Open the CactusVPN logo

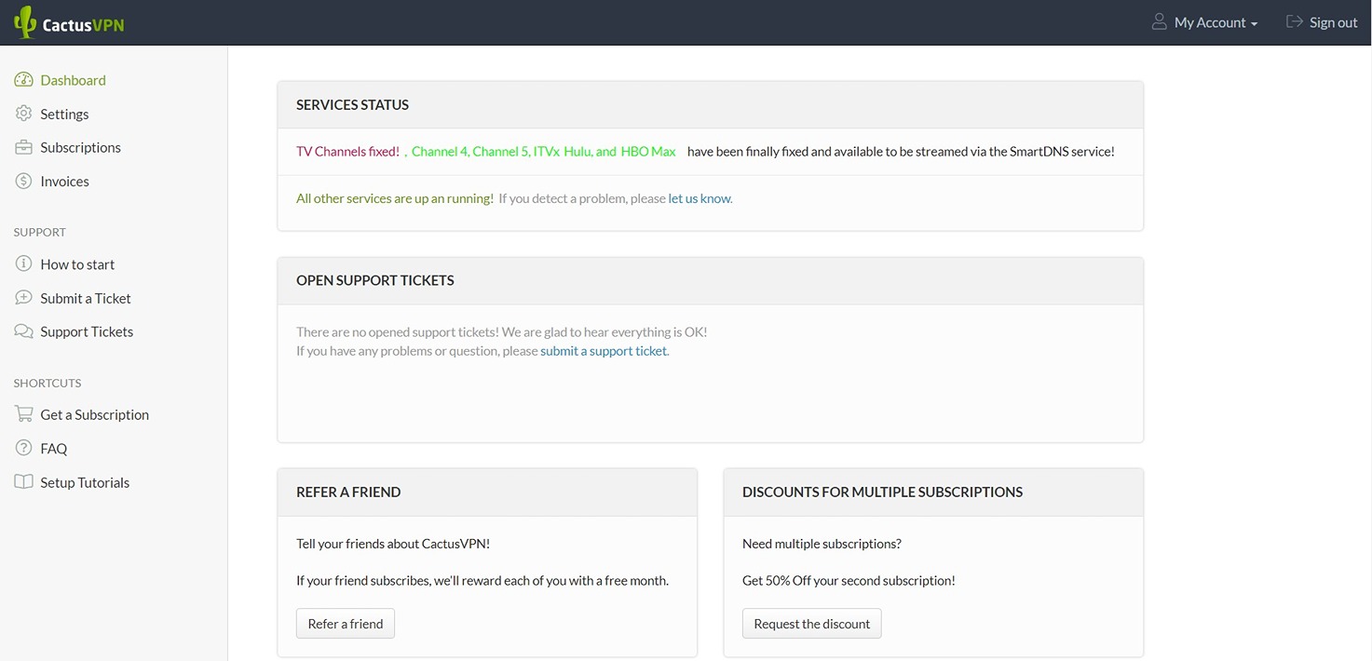[68, 22]
